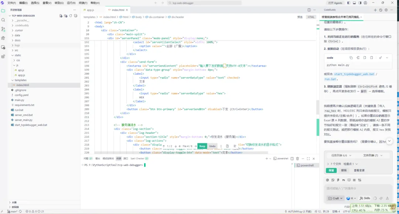Open the model selector H dropdown

tap(351, 198)
